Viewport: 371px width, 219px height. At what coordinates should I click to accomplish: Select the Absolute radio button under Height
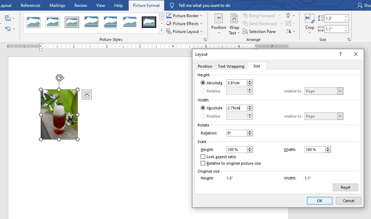(203, 83)
